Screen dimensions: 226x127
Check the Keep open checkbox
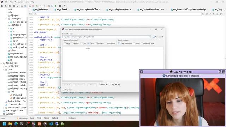[x=64, y=90]
